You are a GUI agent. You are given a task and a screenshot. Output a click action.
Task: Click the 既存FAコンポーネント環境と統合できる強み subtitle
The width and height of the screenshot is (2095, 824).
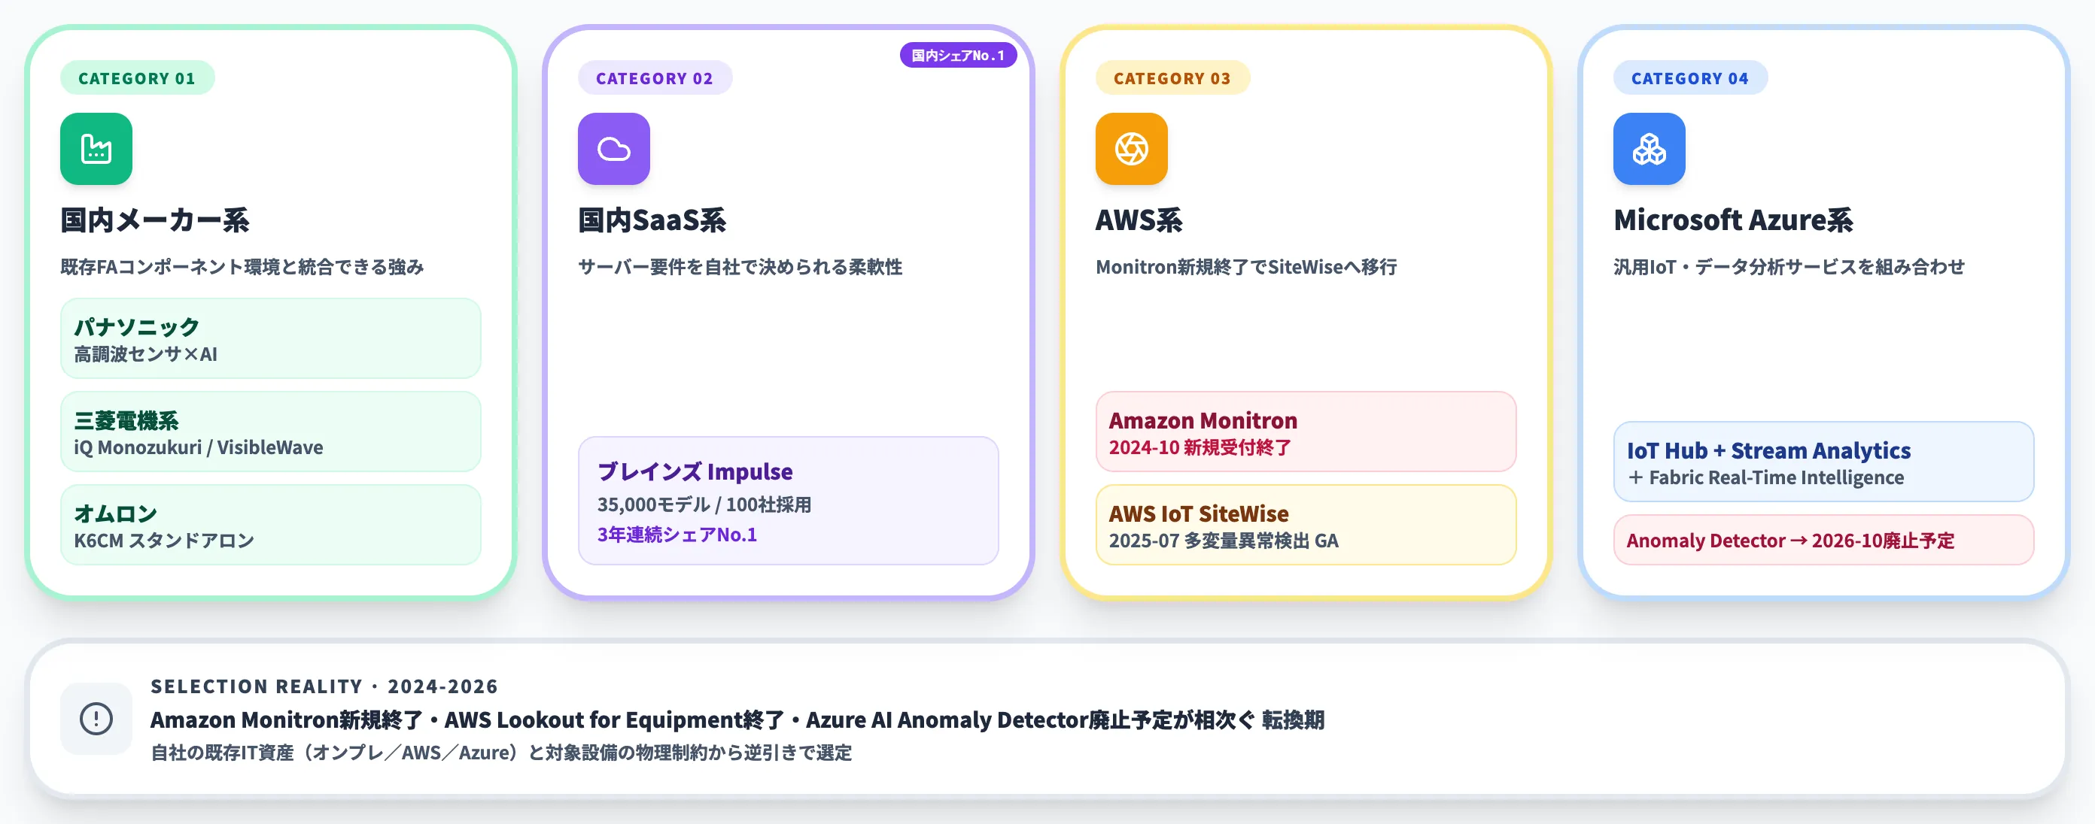(242, 267)
